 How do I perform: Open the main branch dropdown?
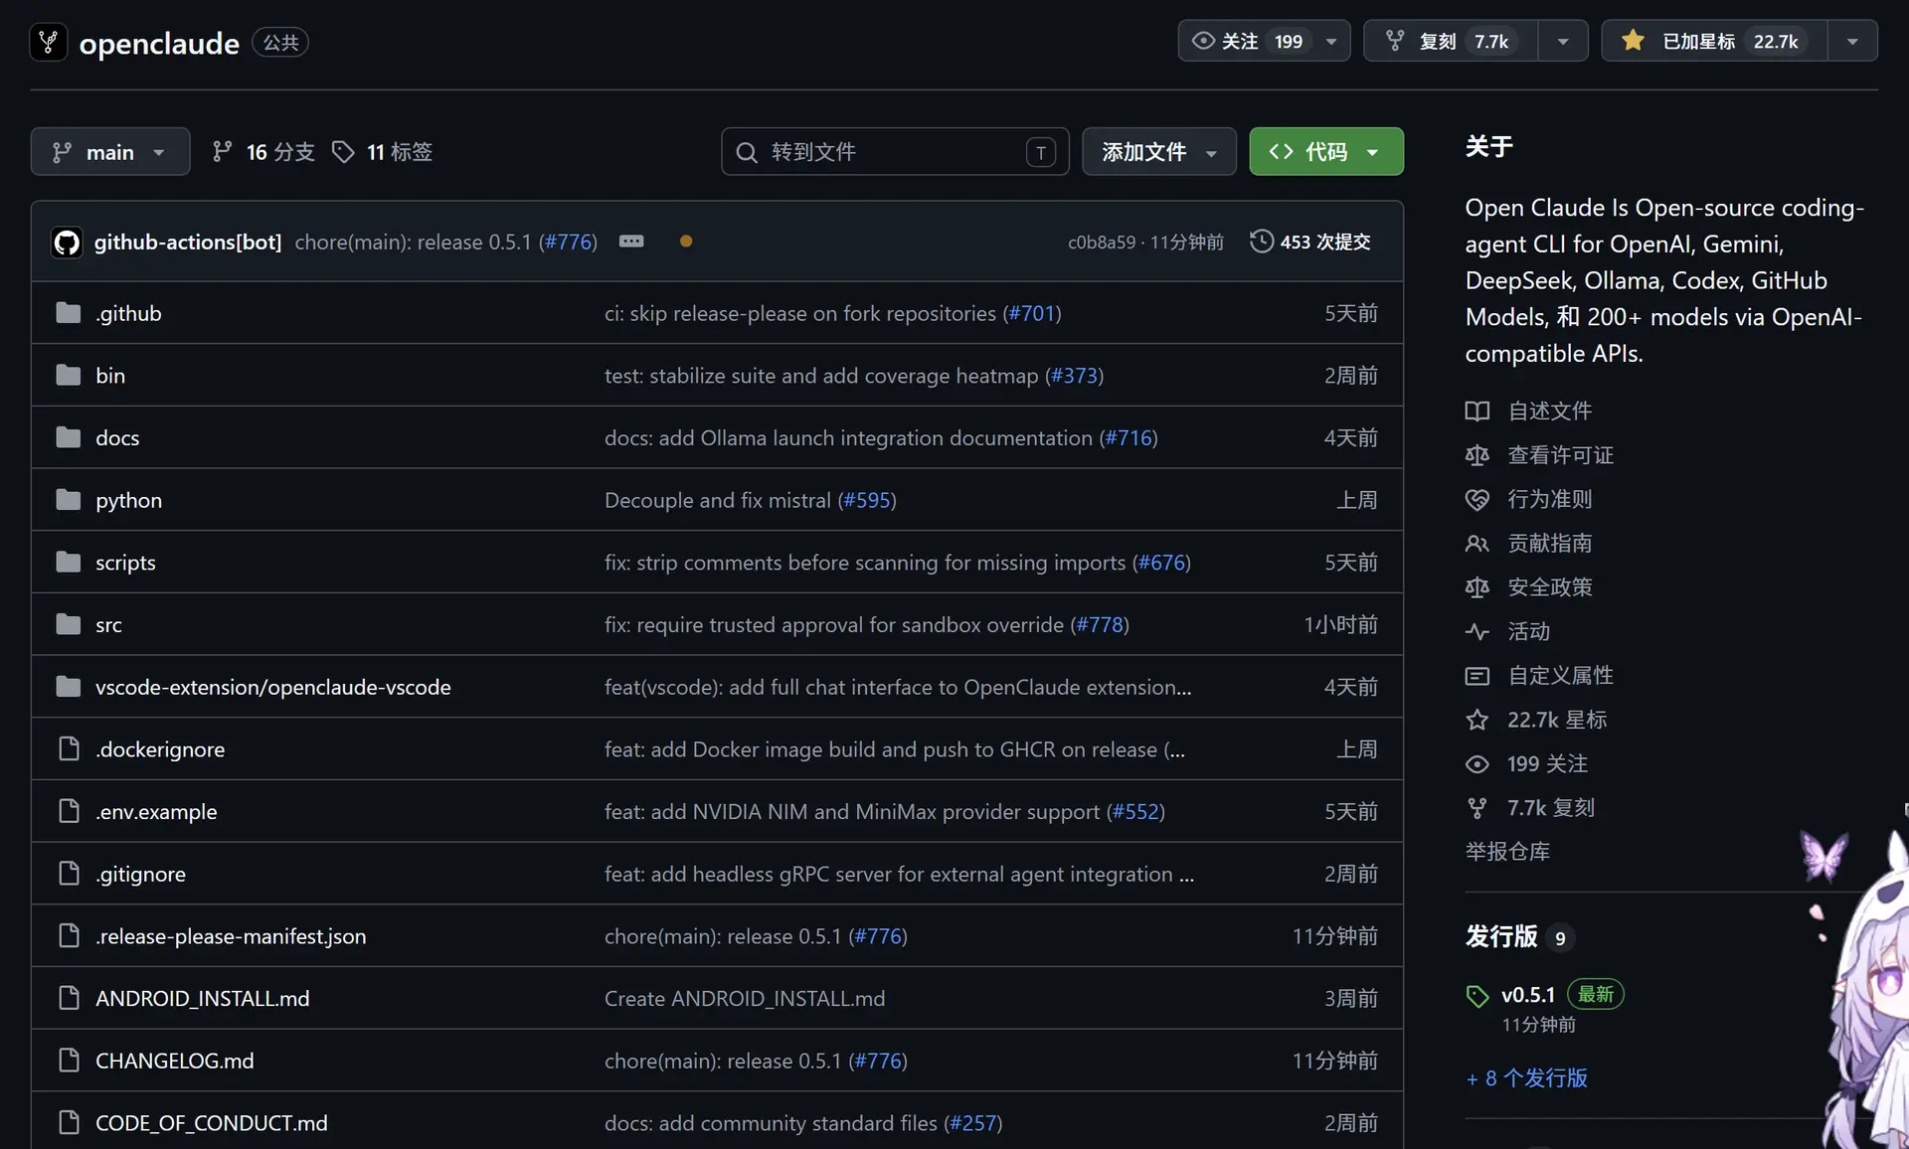pos(110,151)
